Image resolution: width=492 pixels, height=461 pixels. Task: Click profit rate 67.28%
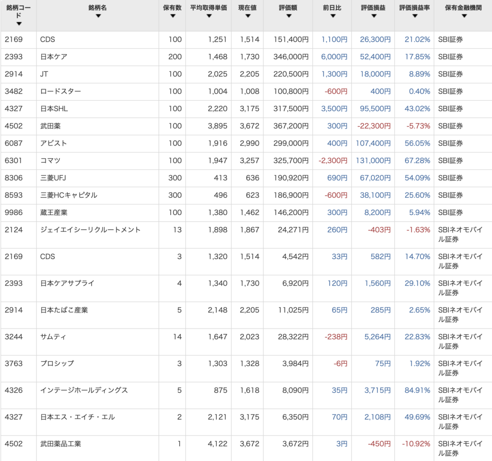coord(418,160)
